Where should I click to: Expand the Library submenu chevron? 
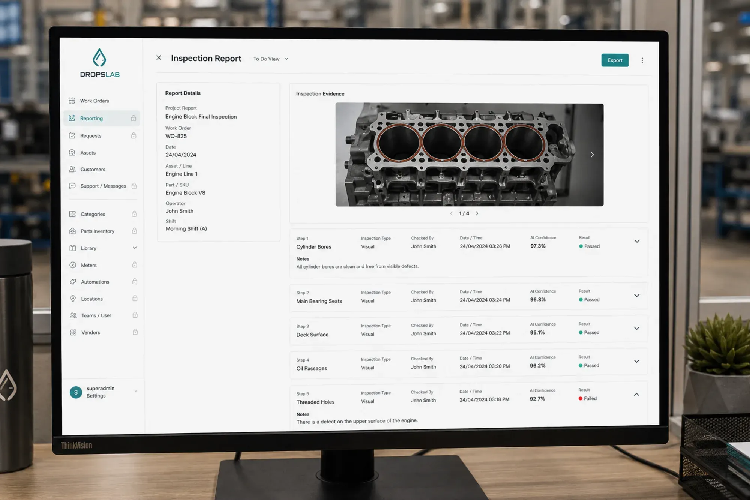click(x=135, y=248)
